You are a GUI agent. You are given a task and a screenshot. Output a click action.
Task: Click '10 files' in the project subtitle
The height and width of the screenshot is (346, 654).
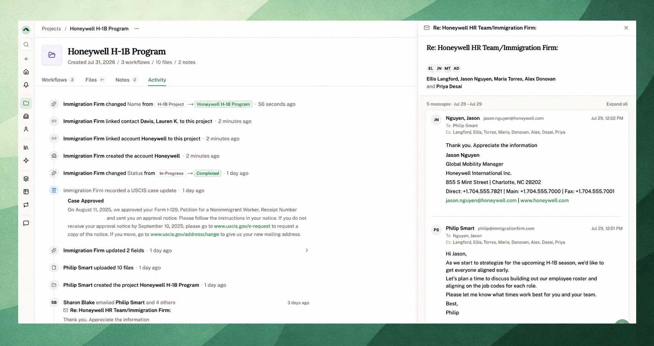(164, 62)
